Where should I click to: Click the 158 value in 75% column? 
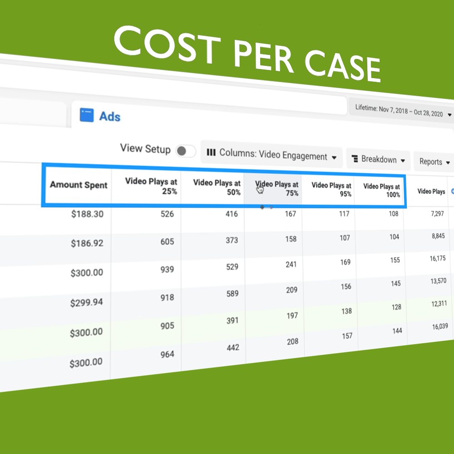[x=291, y=239]
